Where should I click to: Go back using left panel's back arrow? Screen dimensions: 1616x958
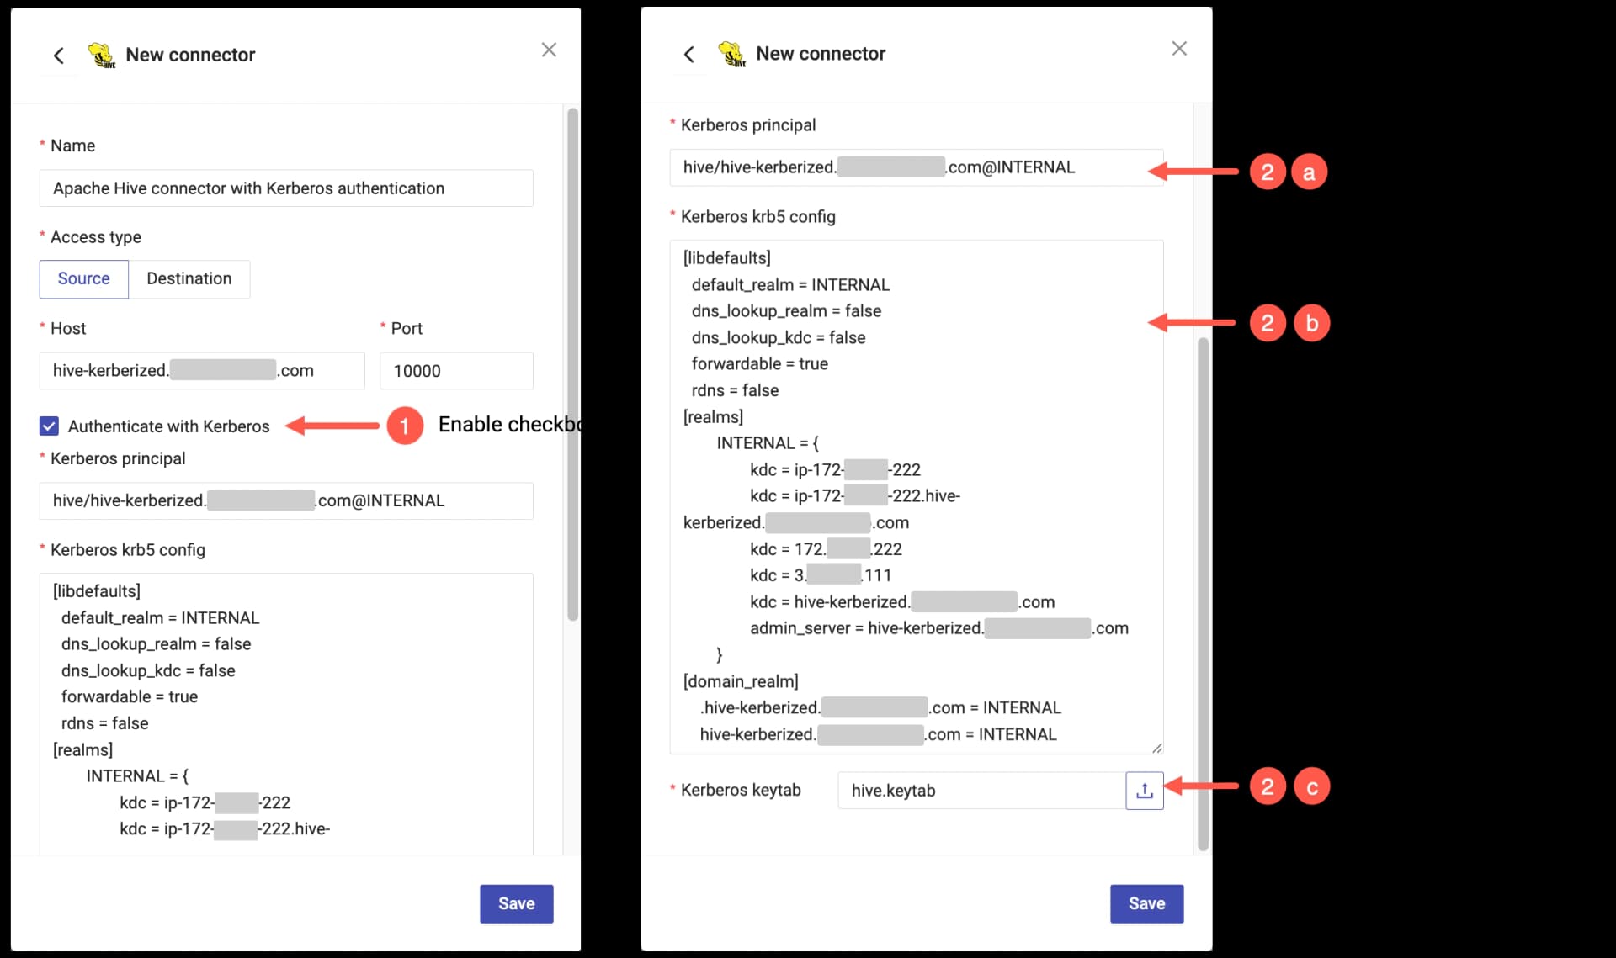pos(58,56)
